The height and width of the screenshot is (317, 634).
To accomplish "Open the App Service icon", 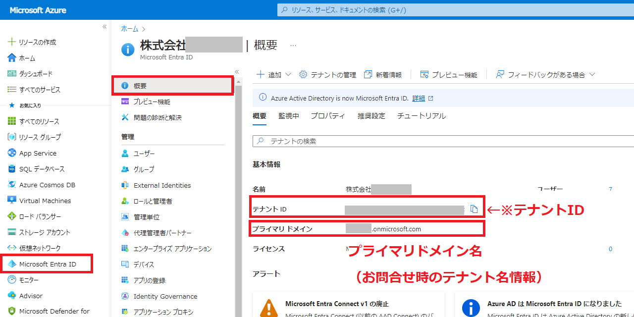I will [12, 153].
